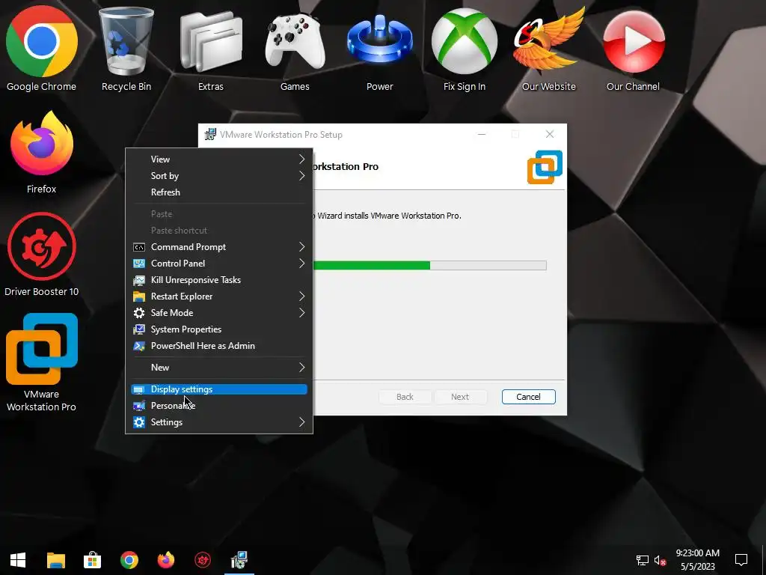This screenshot has width=766, height=575.
Task: Click the network tray icon
Action: [642, 560]
